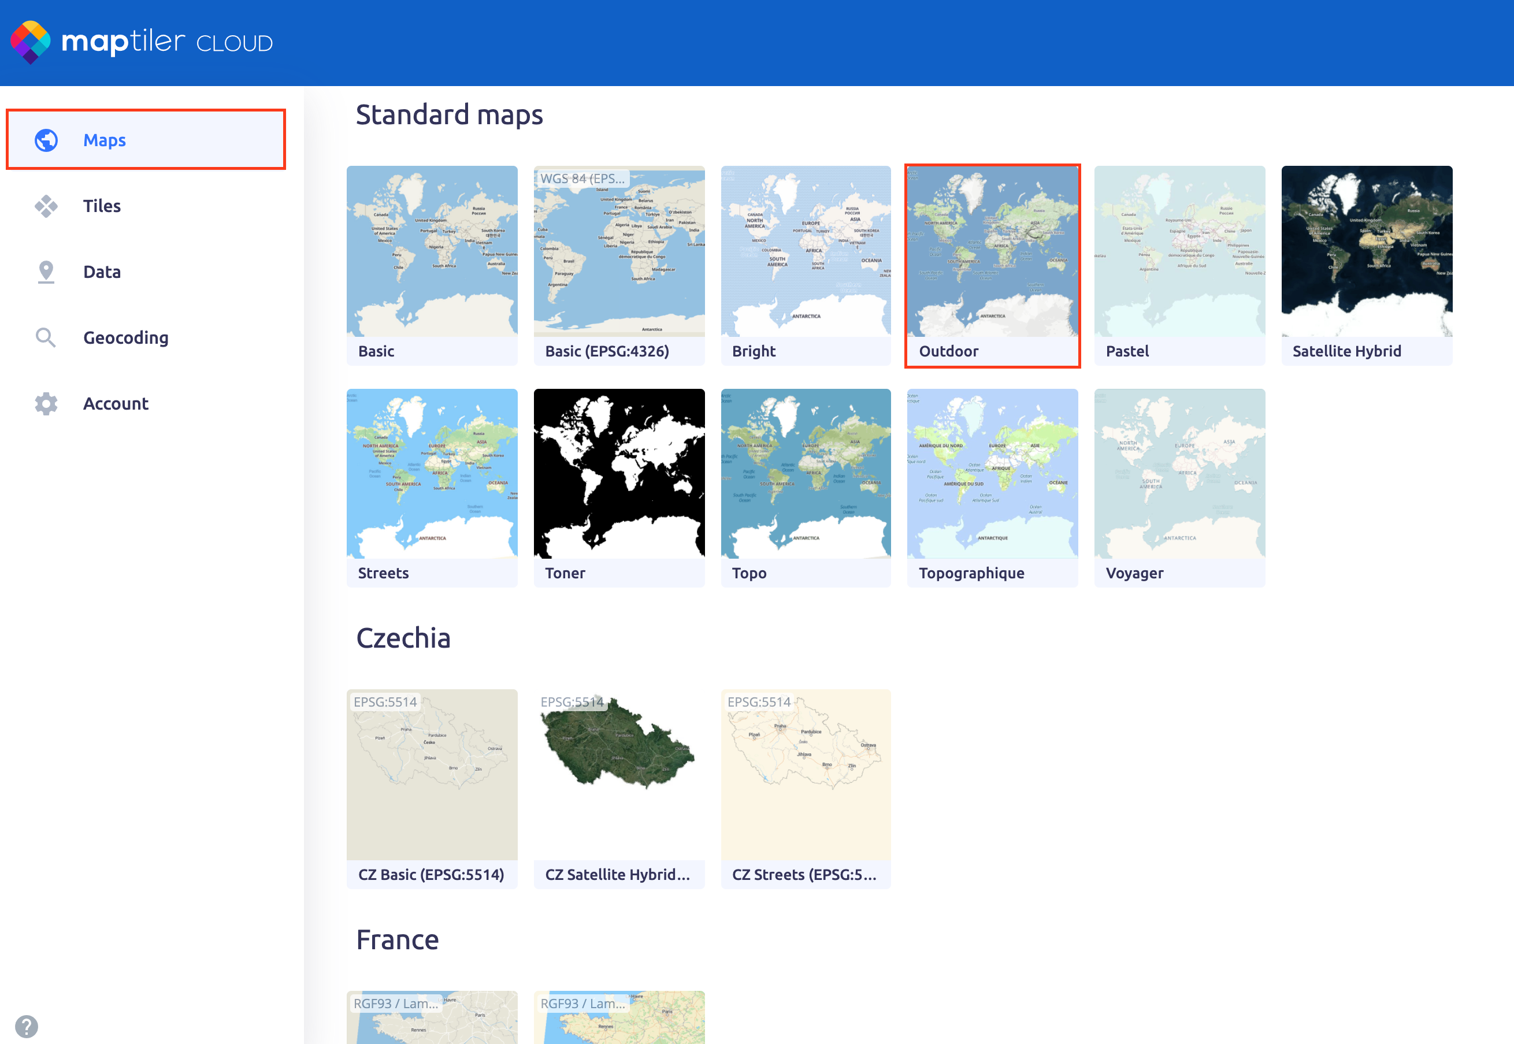Click the Tiles diamond grid icon

[x=46, y=206]
